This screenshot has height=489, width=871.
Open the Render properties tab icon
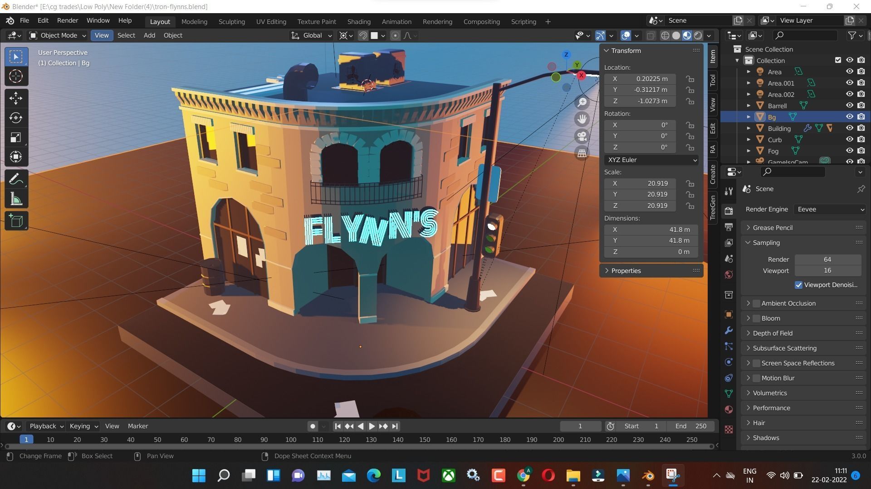pyautogui.click(x=729, y=211)
